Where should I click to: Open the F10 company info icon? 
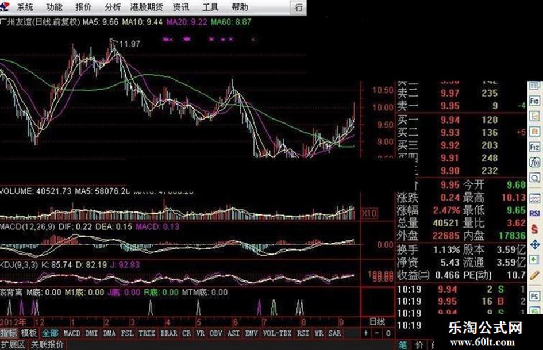coord(534,101)
